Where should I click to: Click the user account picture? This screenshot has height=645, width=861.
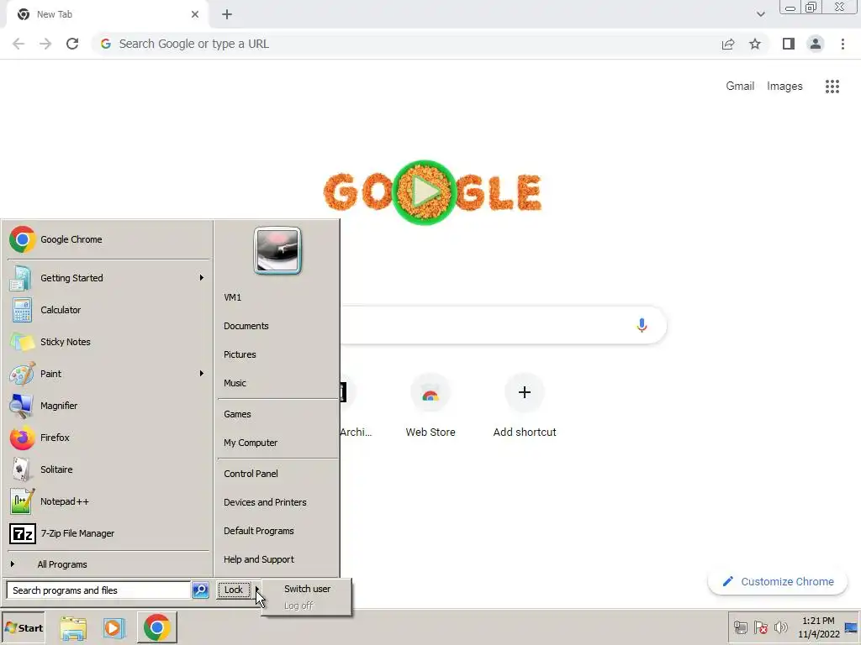(277, 250)
